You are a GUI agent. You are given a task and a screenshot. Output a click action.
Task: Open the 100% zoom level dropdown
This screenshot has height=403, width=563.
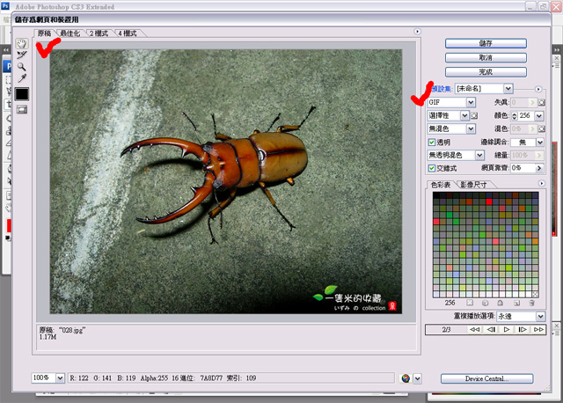pyautogui.click(x=60, y=377)
